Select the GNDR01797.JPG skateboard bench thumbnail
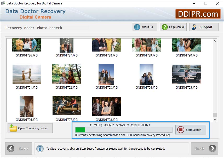 click(67, 106)
